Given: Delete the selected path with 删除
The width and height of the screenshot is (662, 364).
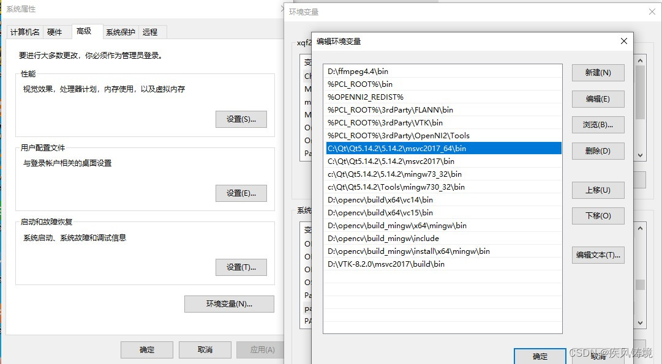Looking at the screenshot, I should (598, 150).
